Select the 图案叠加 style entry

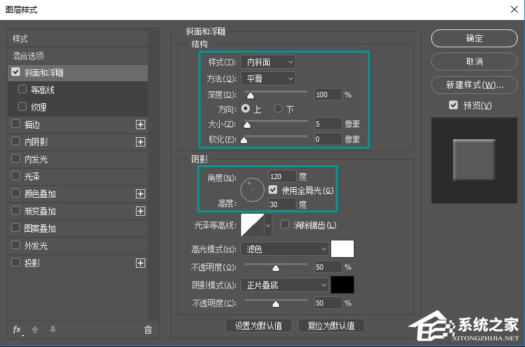[x=78, y=228]
